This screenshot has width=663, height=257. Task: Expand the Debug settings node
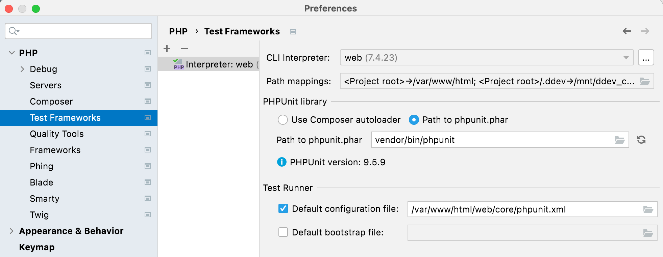click(x=22, y=69)
